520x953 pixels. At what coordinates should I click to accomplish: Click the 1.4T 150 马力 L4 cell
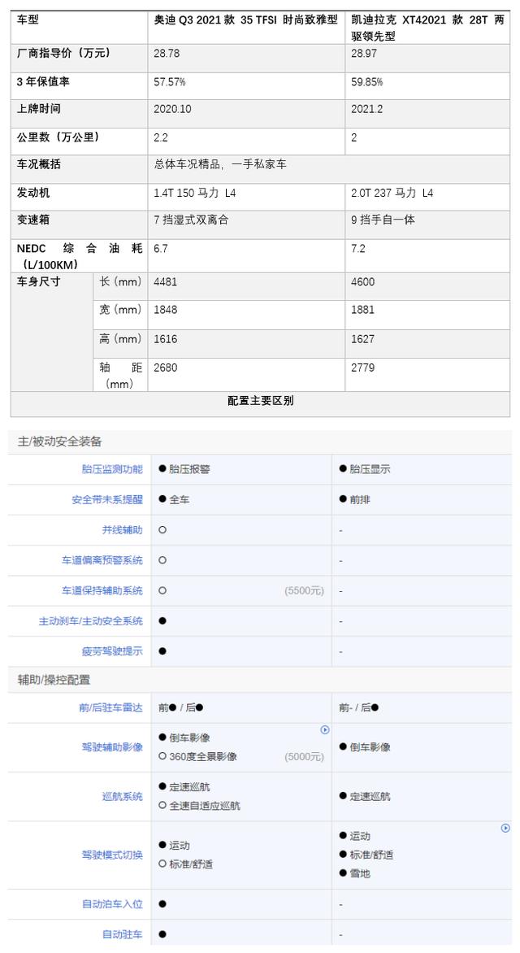[246, 197]
